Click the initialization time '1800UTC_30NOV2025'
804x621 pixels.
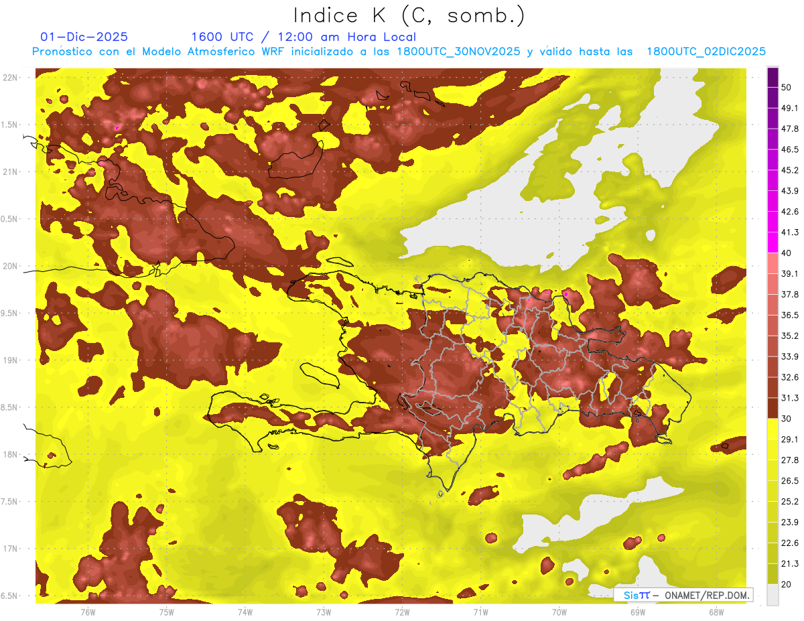click(x=458, y=52)
